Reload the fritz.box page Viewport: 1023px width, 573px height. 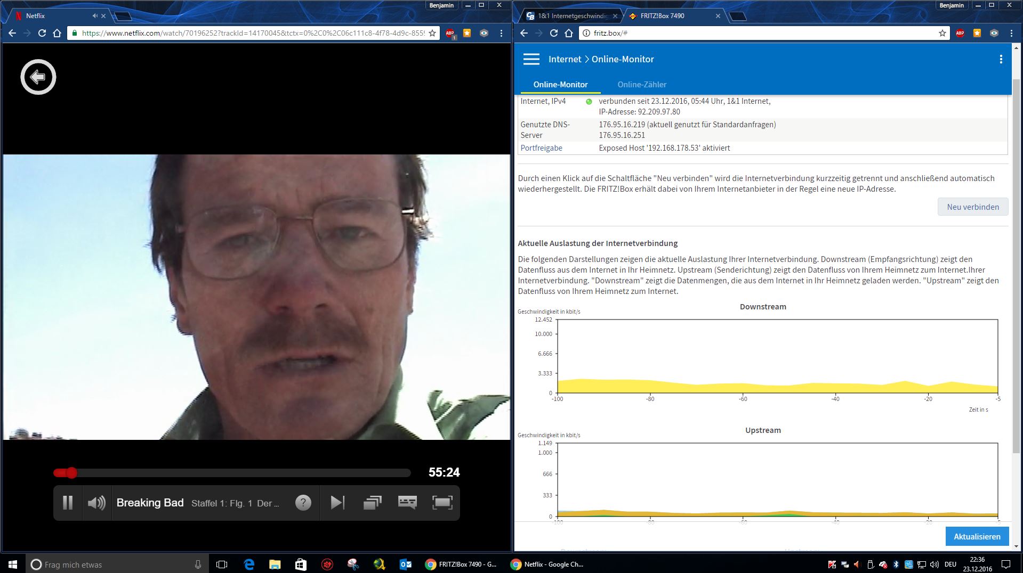tap(554, 33)
